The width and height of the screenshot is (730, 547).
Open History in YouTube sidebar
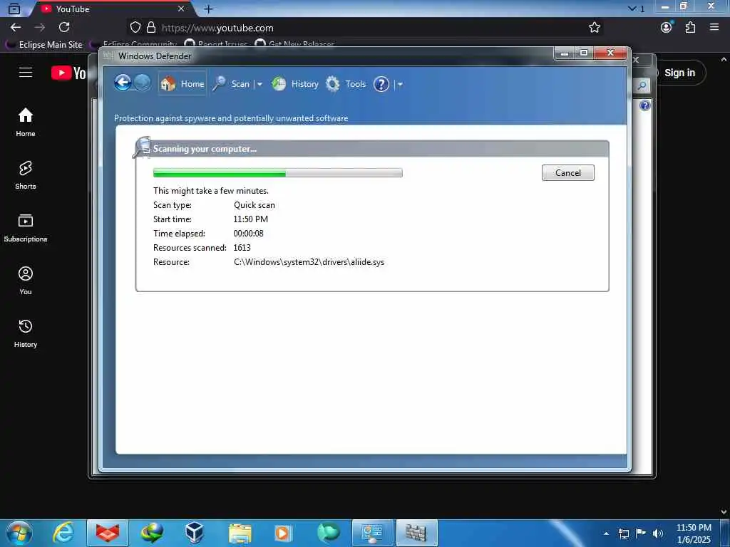coord(26,333)
